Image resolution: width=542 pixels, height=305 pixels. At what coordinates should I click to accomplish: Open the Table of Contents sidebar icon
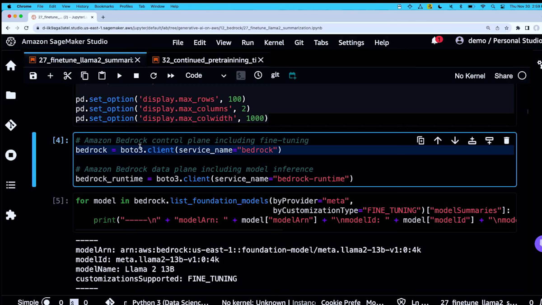coord(11,185)
